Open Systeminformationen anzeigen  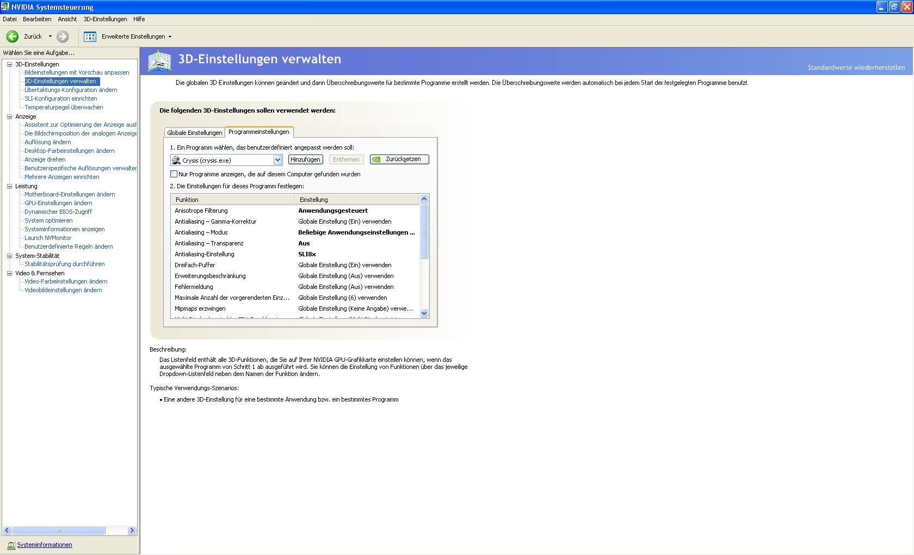(65, 229)
